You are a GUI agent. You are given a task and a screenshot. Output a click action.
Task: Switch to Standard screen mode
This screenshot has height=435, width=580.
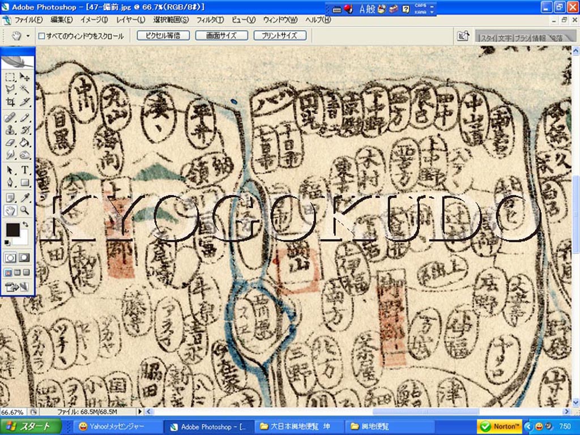[8, 272]
